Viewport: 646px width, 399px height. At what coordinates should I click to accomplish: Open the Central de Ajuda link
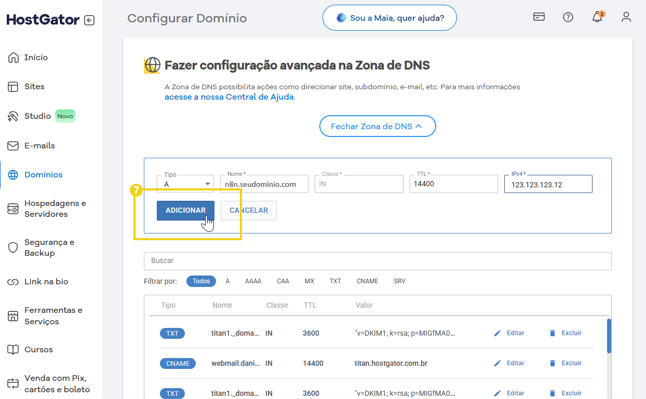tap(230, 97)
